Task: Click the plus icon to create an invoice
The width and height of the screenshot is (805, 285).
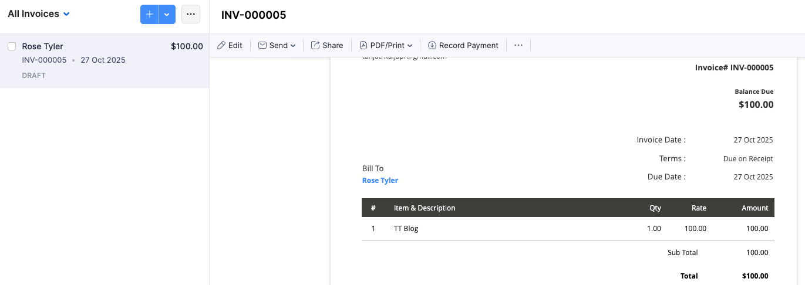Action: pyautogui.click(x=150, y=14)
